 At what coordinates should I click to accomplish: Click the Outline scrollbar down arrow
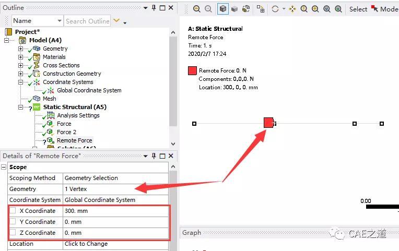point(173,144)
